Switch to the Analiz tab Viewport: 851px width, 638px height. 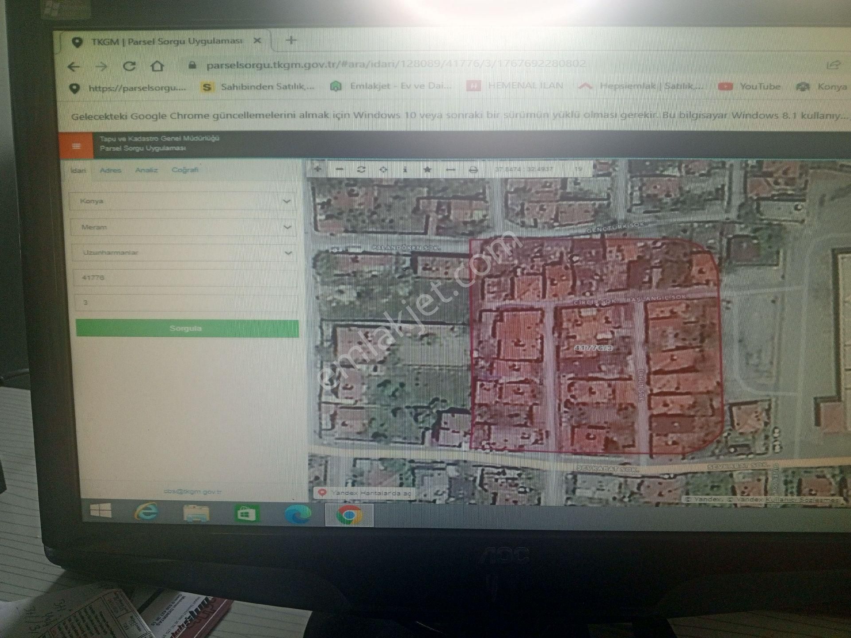[146, 170]
